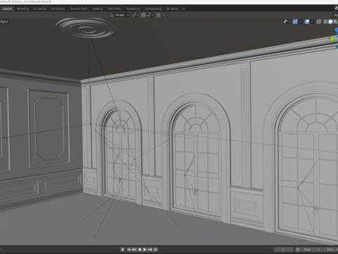Image resolution: width=338 pixels, height=254 pixels.
Task: Toggle snapping magnet icon
Action: 144,15
